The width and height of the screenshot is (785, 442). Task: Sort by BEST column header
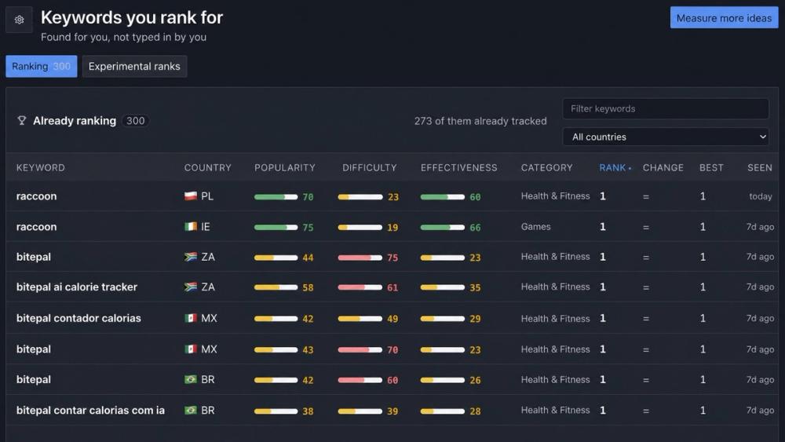(711, 168)
